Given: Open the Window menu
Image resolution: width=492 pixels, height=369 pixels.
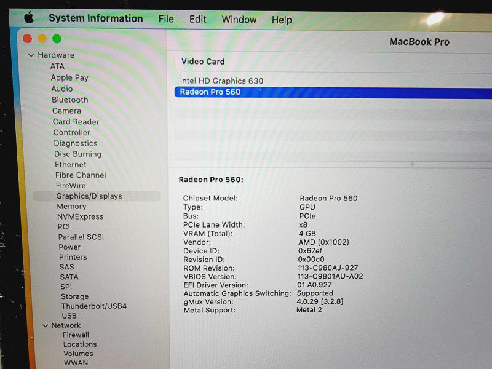Looking at the screenshot, I should click(239, 20).
